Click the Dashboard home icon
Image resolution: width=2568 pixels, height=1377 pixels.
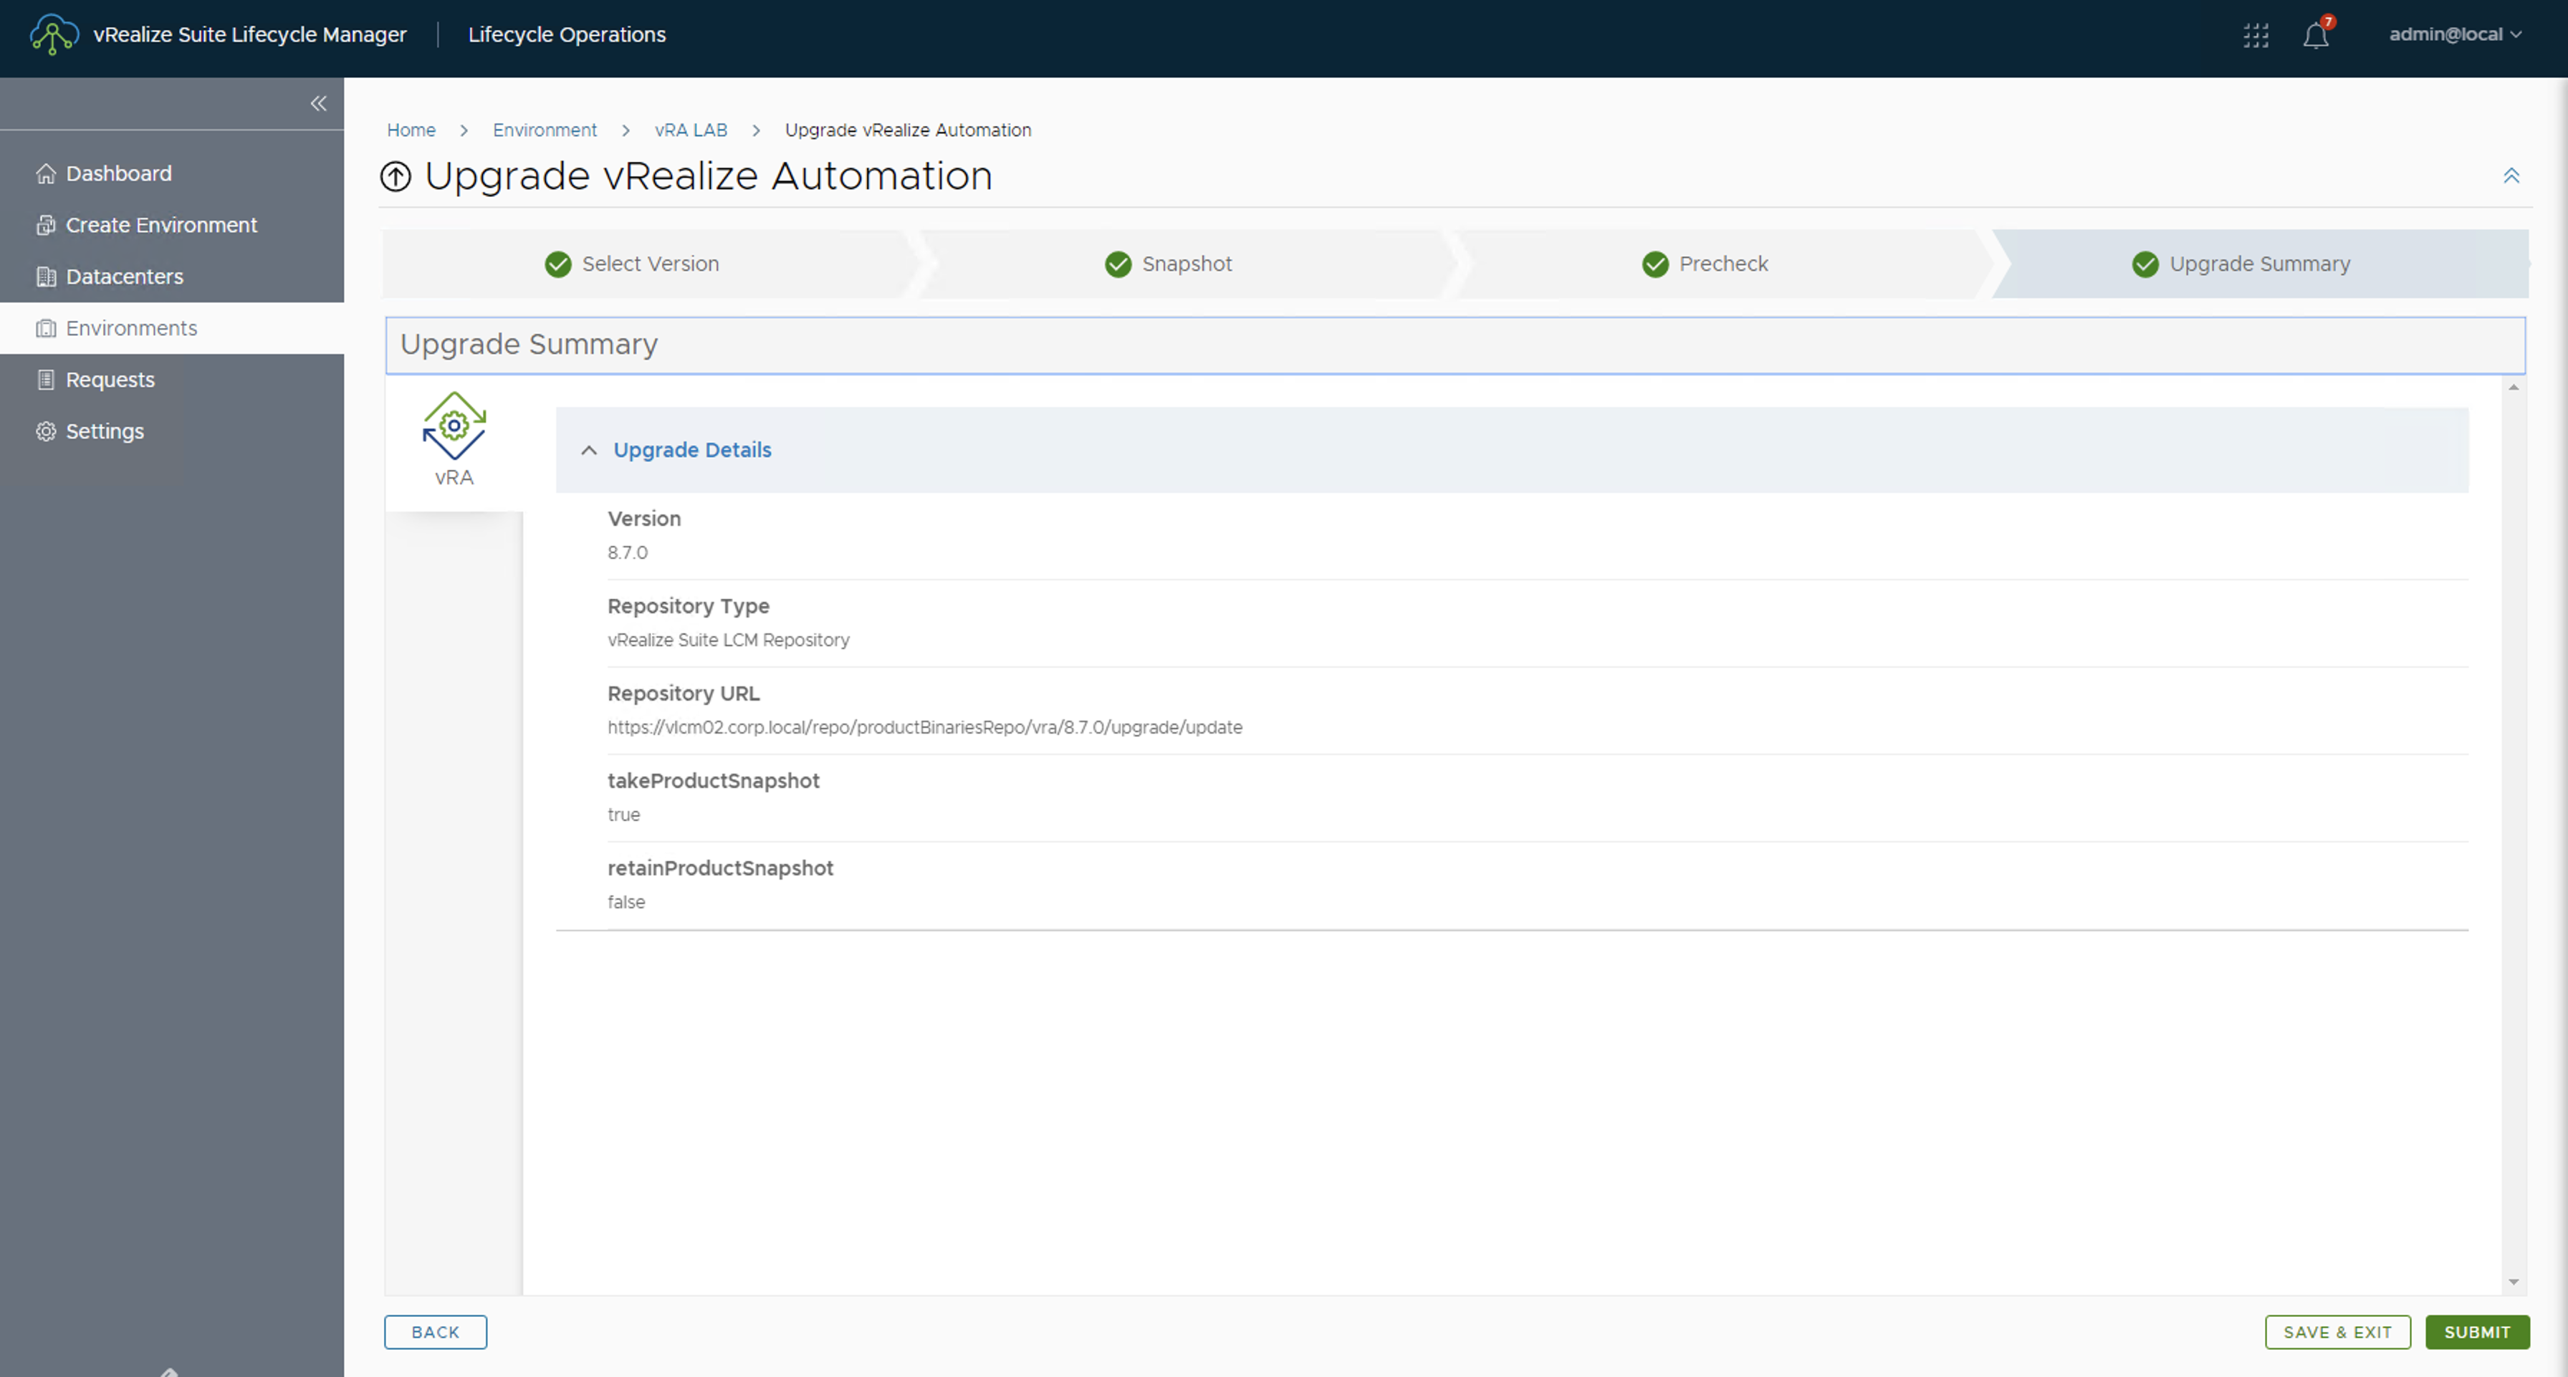pyautogui.click(x=46, y=173)
